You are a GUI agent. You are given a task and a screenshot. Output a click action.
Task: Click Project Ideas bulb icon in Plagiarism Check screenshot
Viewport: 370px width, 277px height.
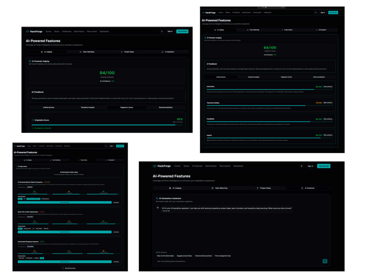pos(122,52)
